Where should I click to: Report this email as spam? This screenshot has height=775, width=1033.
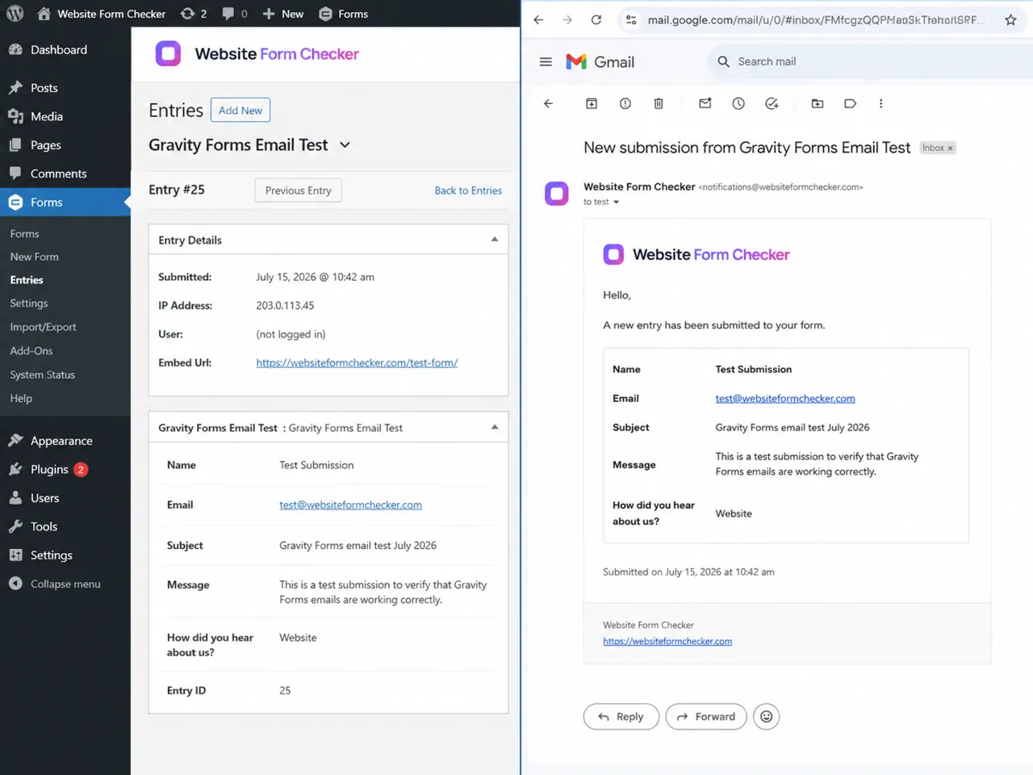coord(625,103)
